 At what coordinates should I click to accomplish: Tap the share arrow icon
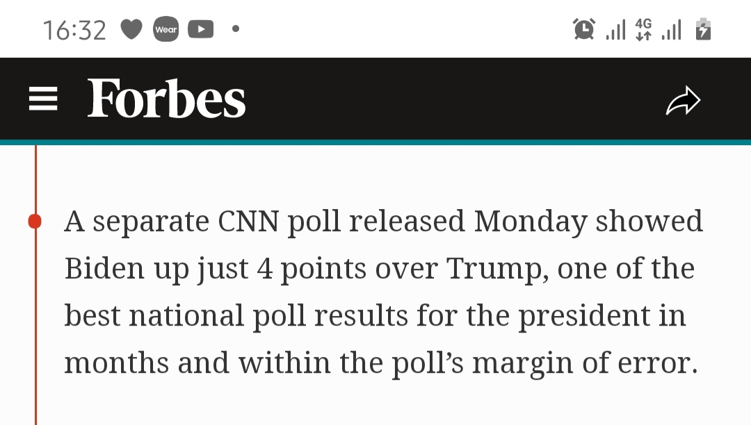click(684, 101)
